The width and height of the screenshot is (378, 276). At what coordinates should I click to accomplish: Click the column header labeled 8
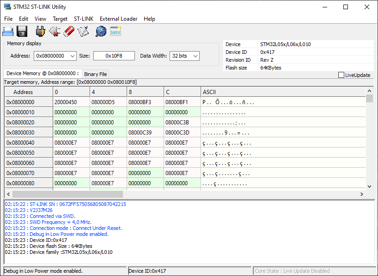click(x=146, y=92)
